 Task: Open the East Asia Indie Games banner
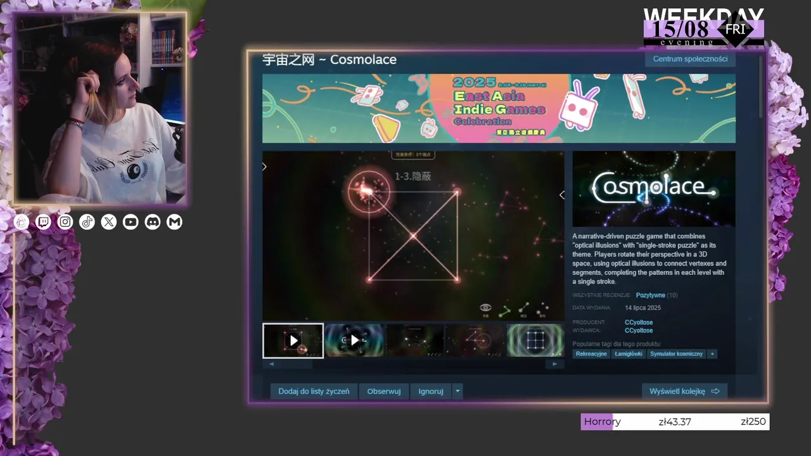coord(499,108)
